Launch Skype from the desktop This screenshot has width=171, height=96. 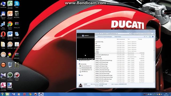[17, 4]
